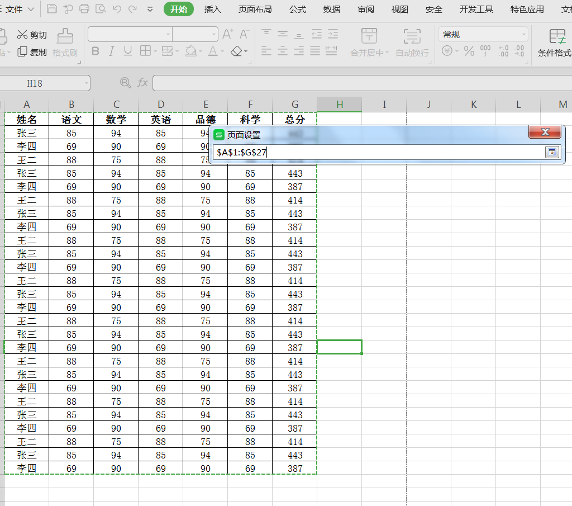This screenshot has width=572, height=506.
Task: Switch to the 公式 tab
Action: 298,9
